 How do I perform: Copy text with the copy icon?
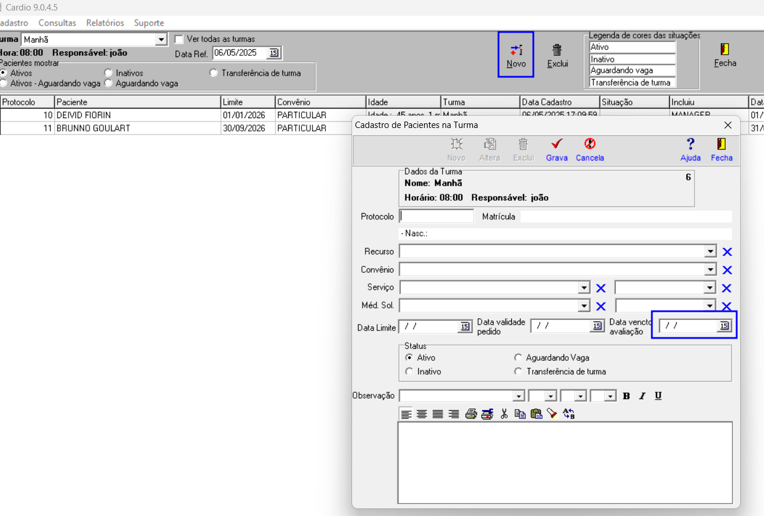click(x=520, y=414)
